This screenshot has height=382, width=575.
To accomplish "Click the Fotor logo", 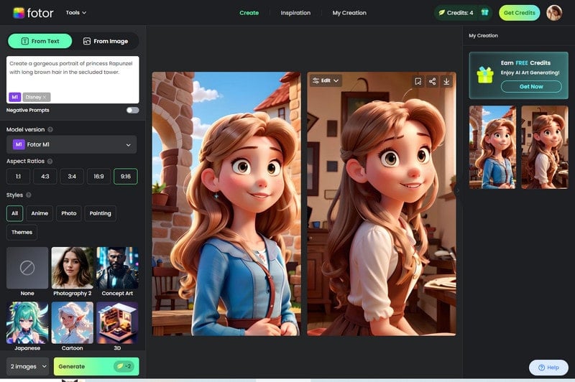I will 33,13.
